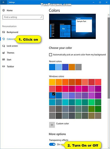110x149 pixels.
Task: Click the plus icon for Custom color
Action: (52, 125)
